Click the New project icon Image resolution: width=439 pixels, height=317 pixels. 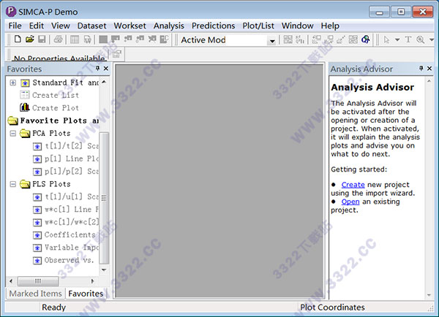[x=18, y=39]
